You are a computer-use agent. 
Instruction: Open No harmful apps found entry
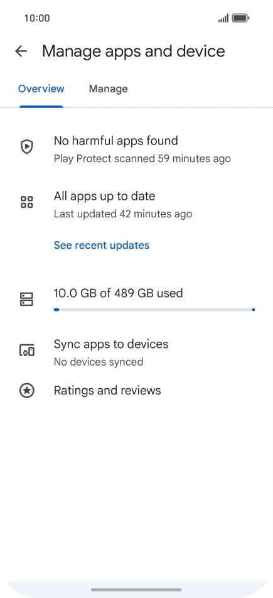point(137,149)
